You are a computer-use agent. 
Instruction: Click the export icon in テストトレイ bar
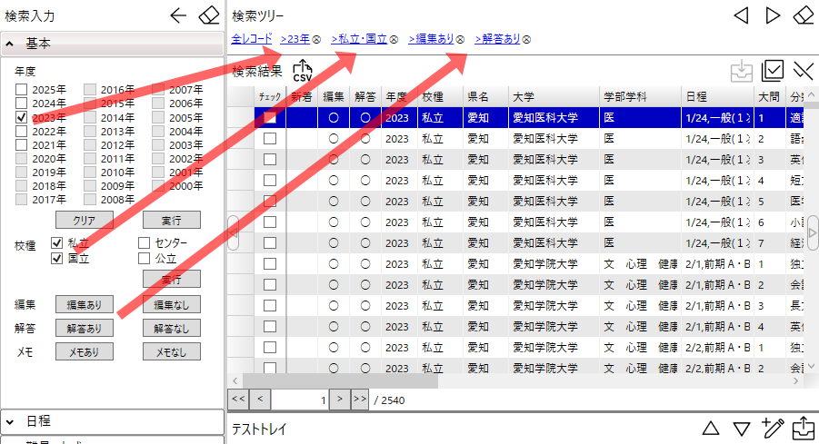[x=804, y=429]
